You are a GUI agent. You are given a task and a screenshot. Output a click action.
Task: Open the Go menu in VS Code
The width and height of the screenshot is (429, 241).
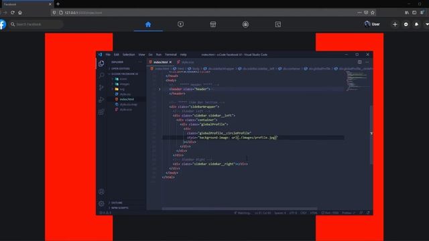[x=150, y=55]
